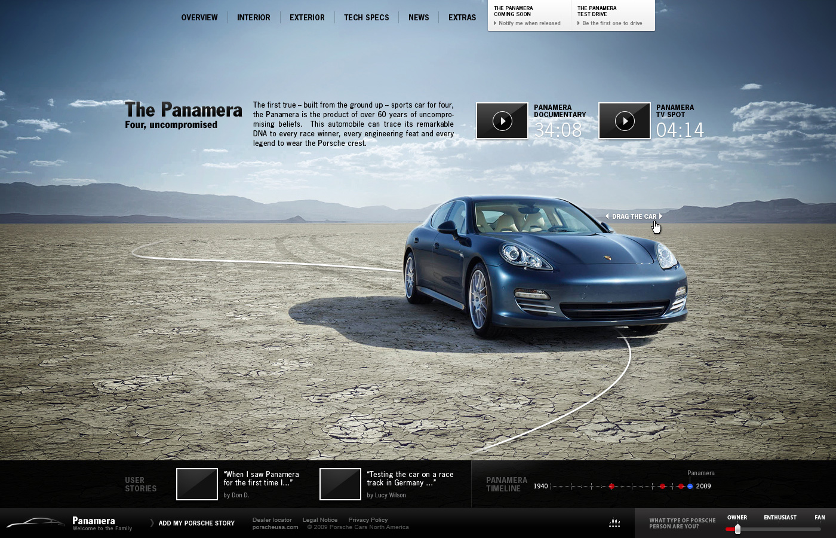This screenshot has width=836, height=538.
Task: Click the 2009 timeline end label
Action: click(703, 486)
